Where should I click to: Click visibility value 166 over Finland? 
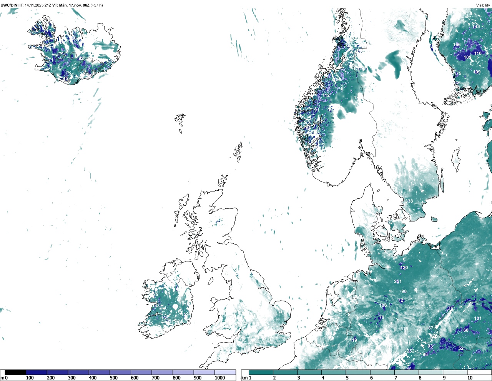[x=457, y=45]
